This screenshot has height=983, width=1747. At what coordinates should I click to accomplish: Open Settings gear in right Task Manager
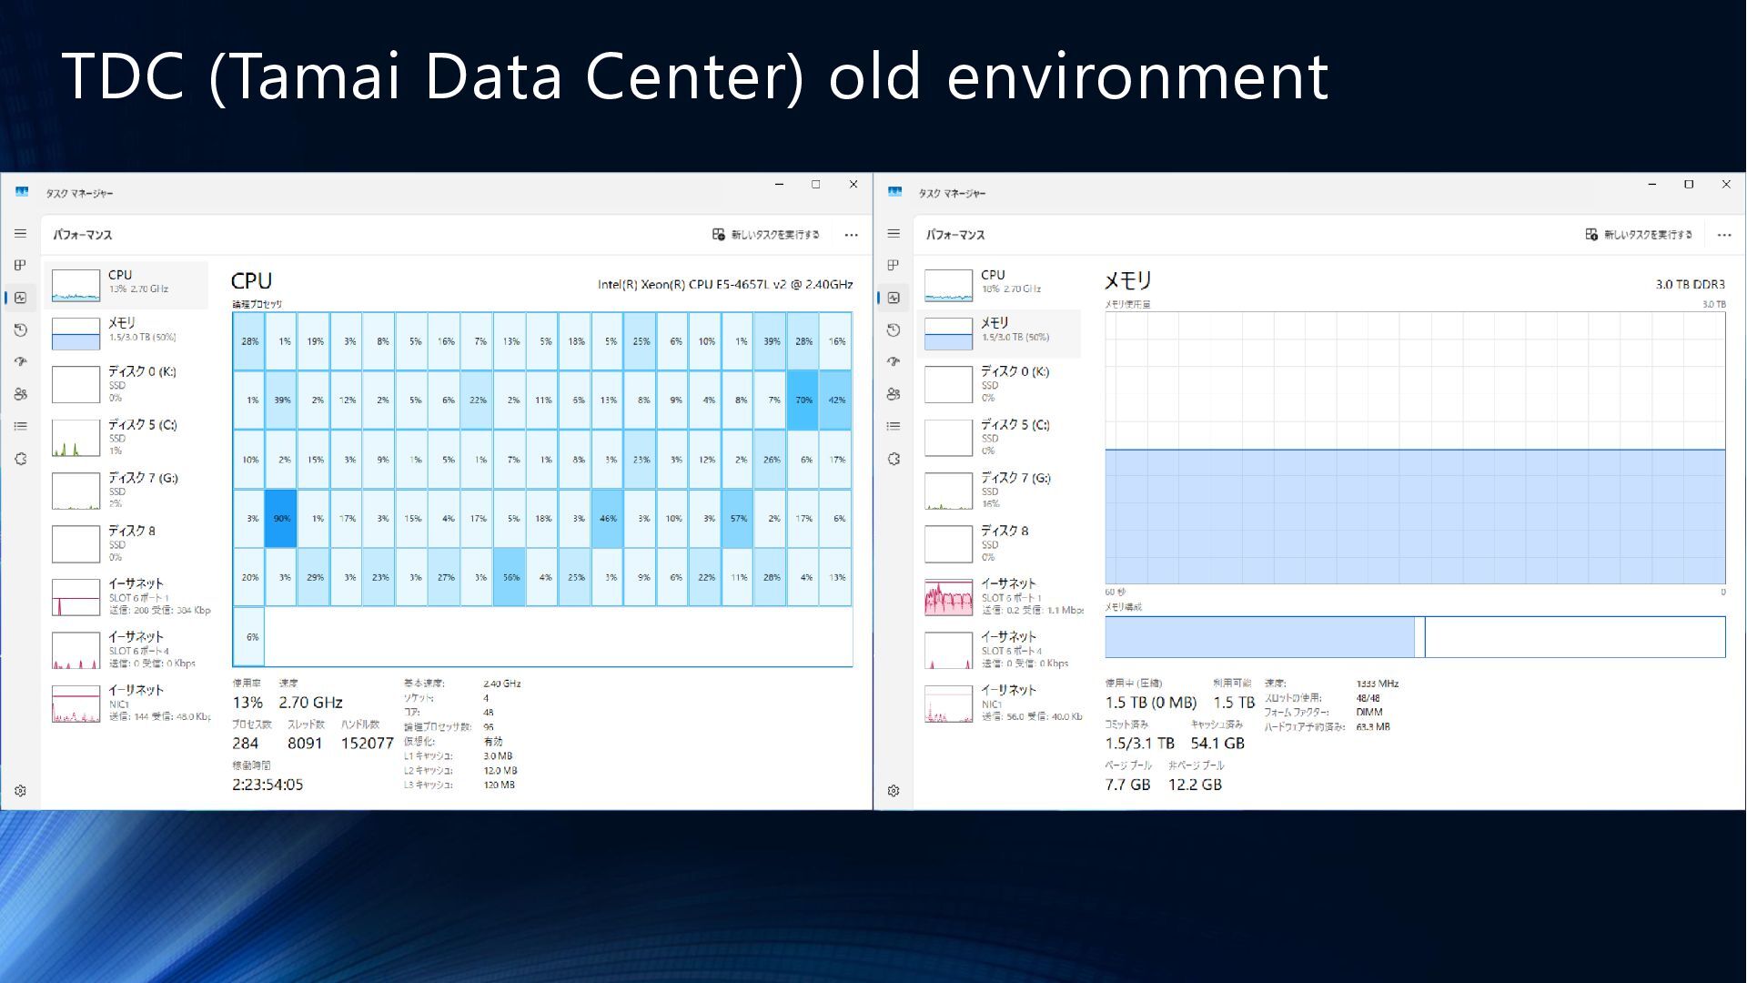point(894,791)
